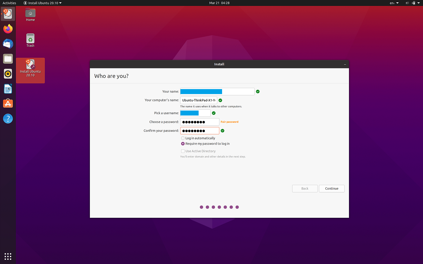Open Thunderbird mail from dock
Viewport: 423px width, 264px height.
(x=8, y=44)
